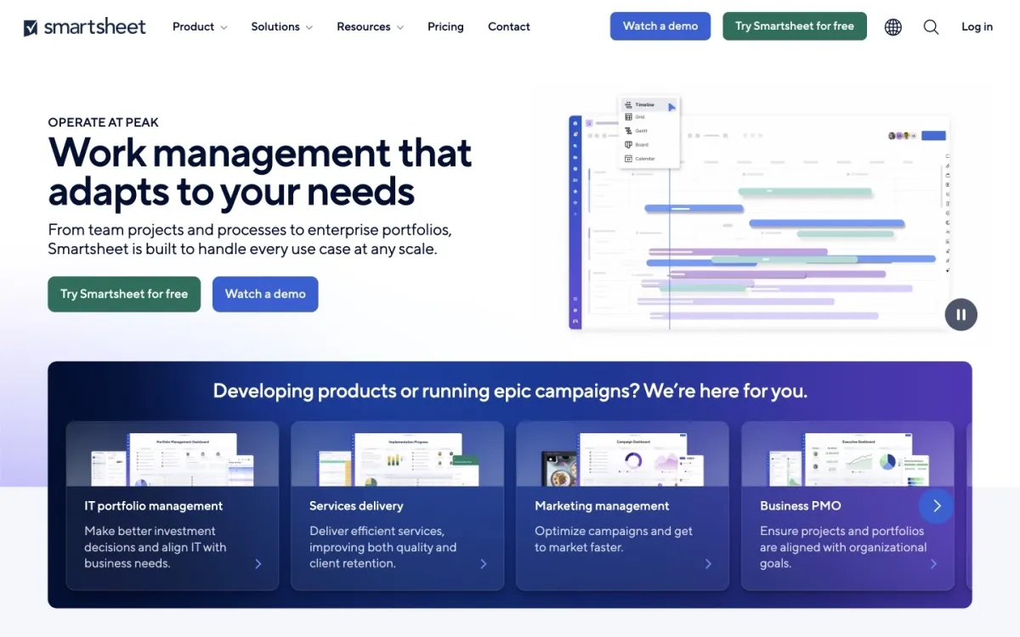Screen dimensions: 1020x637
Task: Open the globe language selector
Action: 892,26
